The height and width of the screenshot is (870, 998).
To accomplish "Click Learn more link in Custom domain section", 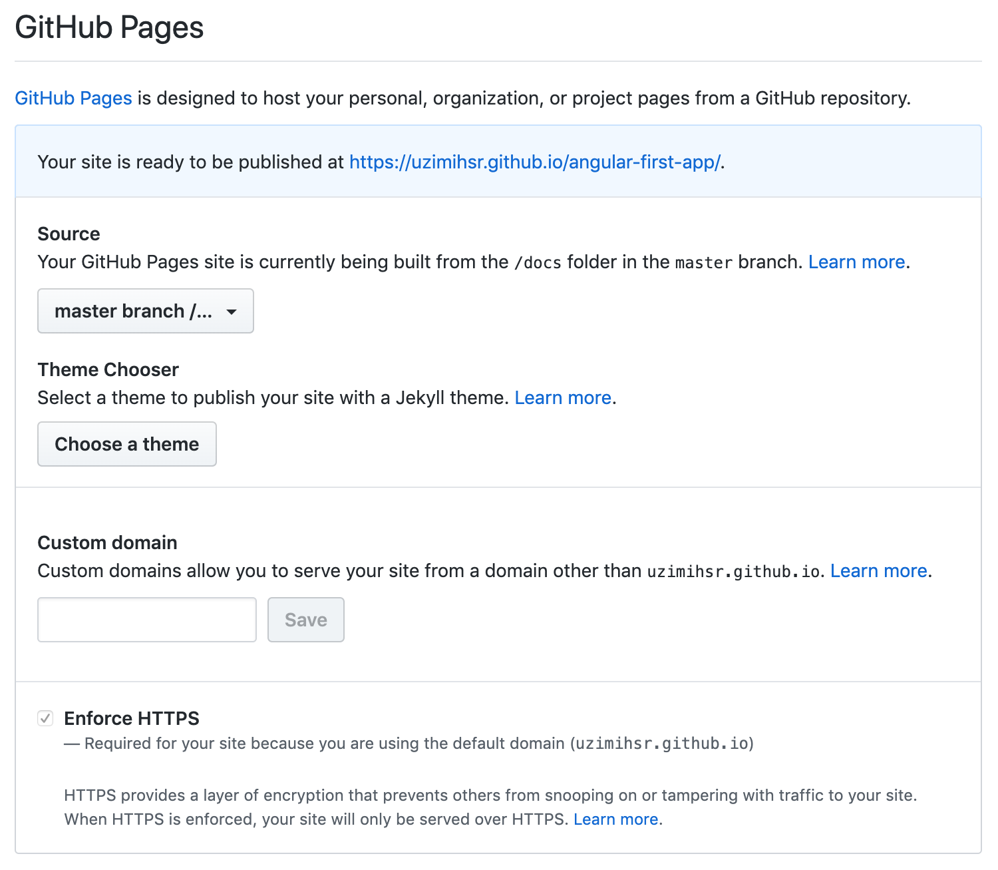I will (879, 571).
